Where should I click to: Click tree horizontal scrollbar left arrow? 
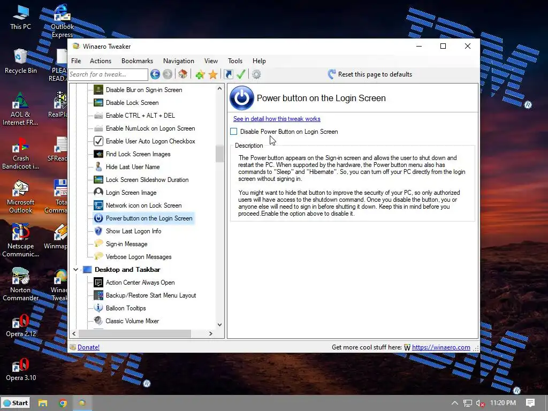coord(74,334)
